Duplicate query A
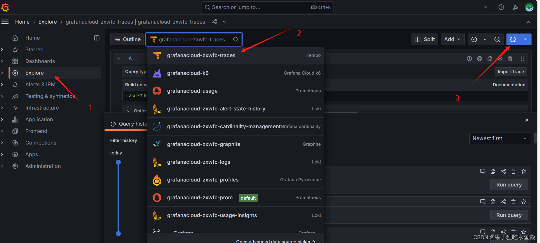 click(x=490, y=59)
